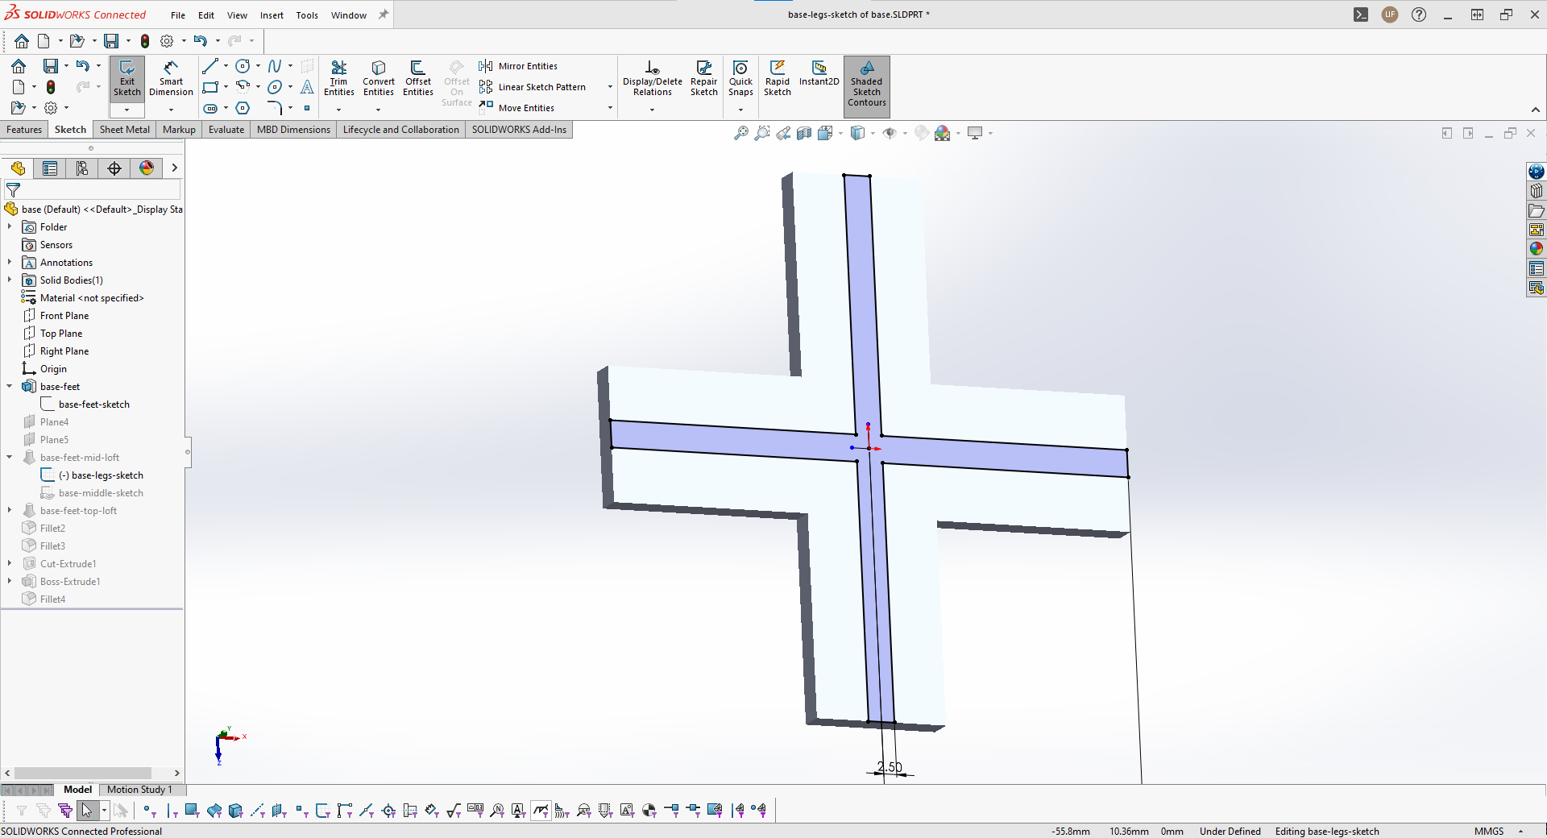
Task: Click the feature tree horizontal scrollbar
Action: [x=83, y=774]
